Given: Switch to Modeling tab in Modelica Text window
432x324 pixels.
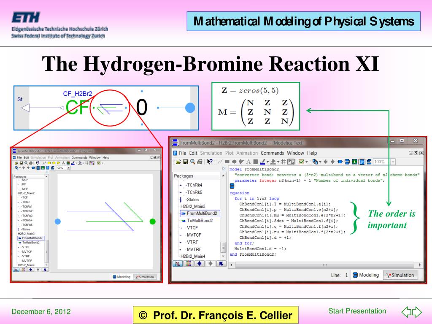Looking at the screenshot, I should click(366, 275).
